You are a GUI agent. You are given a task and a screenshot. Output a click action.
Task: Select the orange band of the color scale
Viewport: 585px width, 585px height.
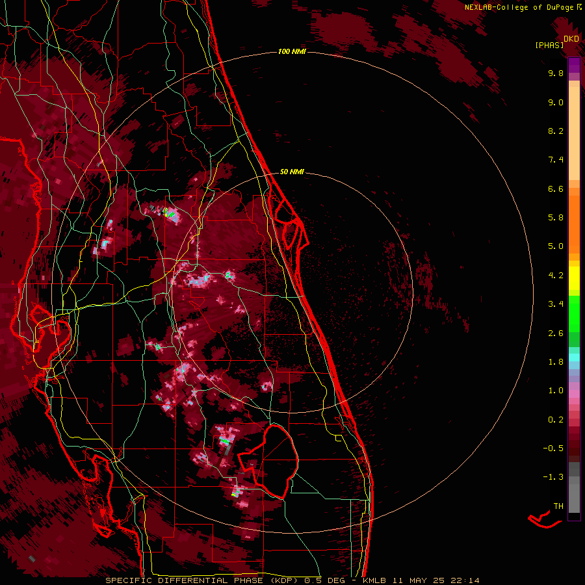point(574,224)
